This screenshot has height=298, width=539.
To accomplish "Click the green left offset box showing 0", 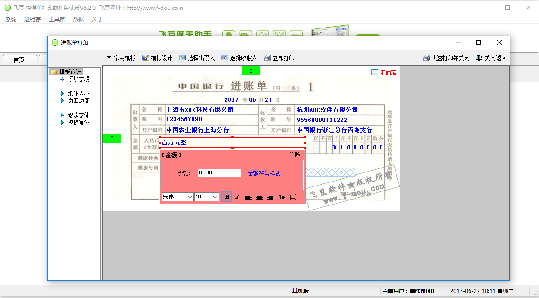I will click(112, 138).
